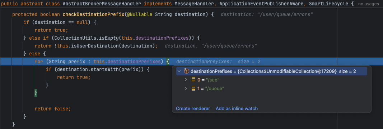Click the highlighted closing brace of for loop

(36, 93)
